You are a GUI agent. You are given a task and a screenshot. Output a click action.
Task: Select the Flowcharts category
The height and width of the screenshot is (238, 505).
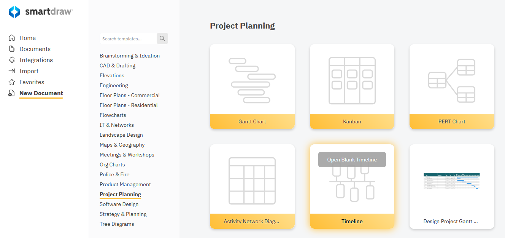click(113, 115)
